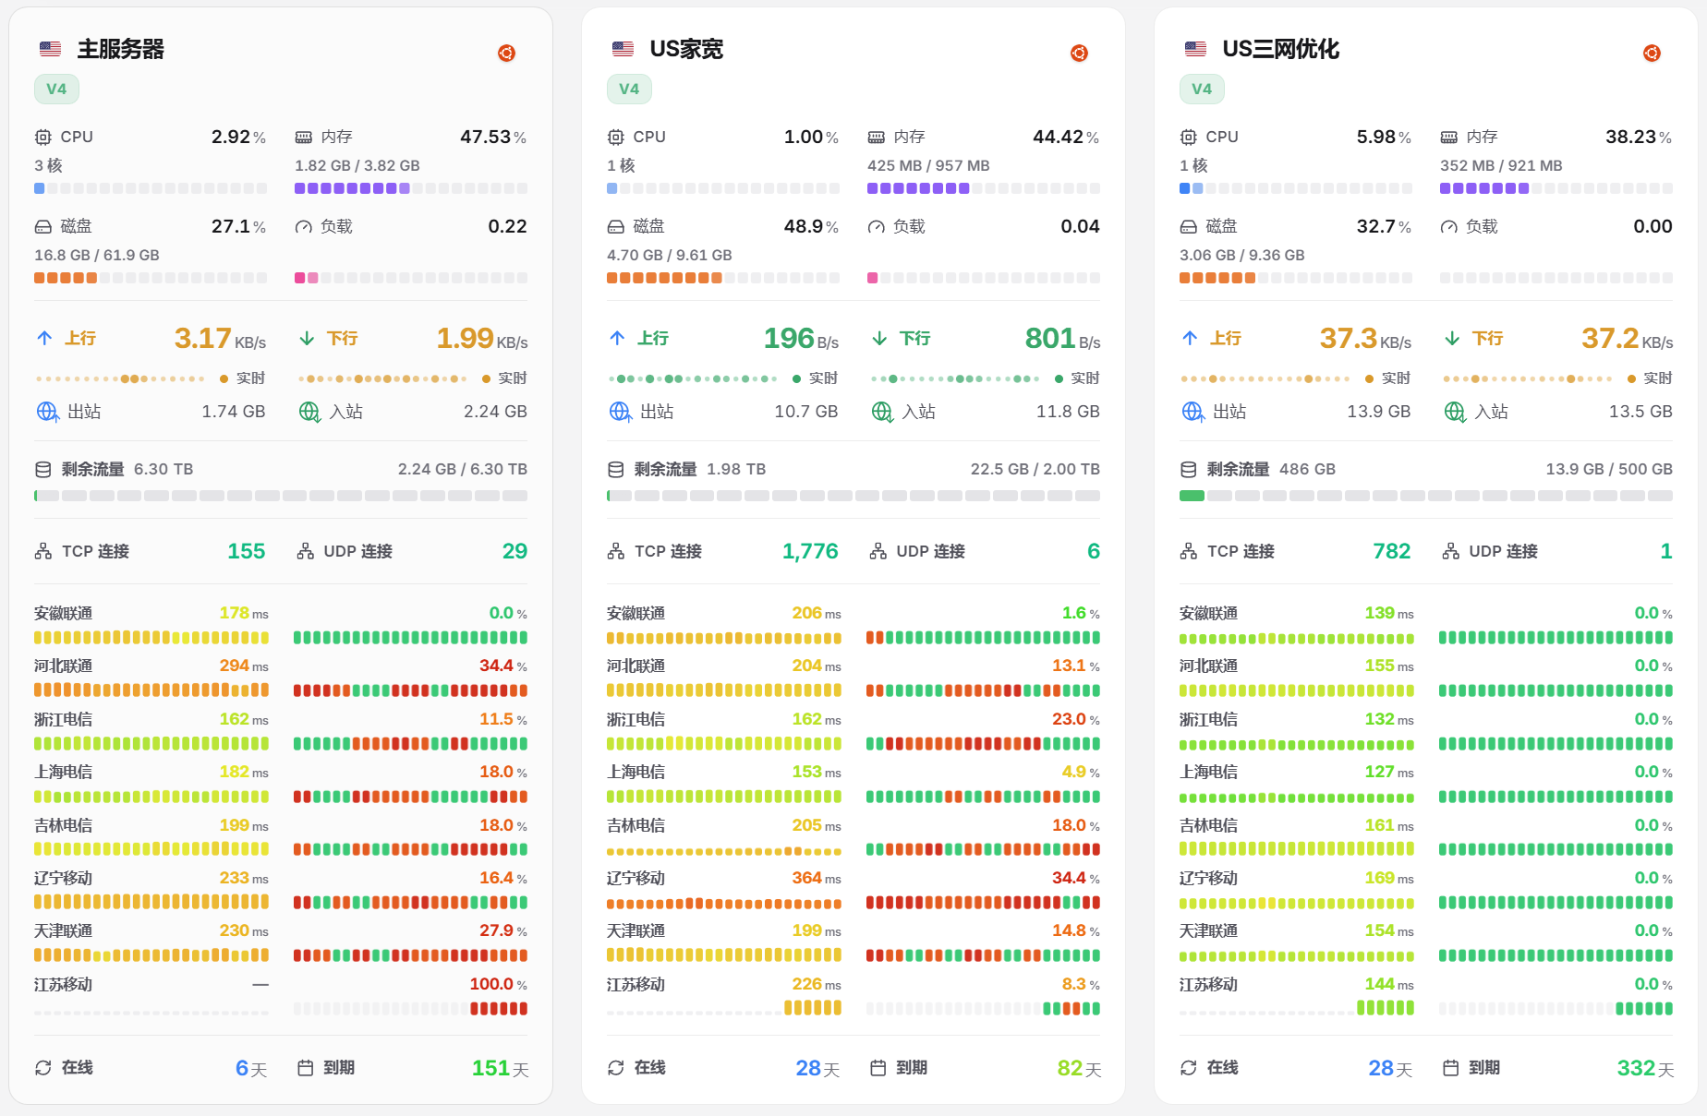Screen dimensions: 1707x1116
Task: Click the 辽宁移动 packet loss bars in US家宽
Action: (983, 903)
